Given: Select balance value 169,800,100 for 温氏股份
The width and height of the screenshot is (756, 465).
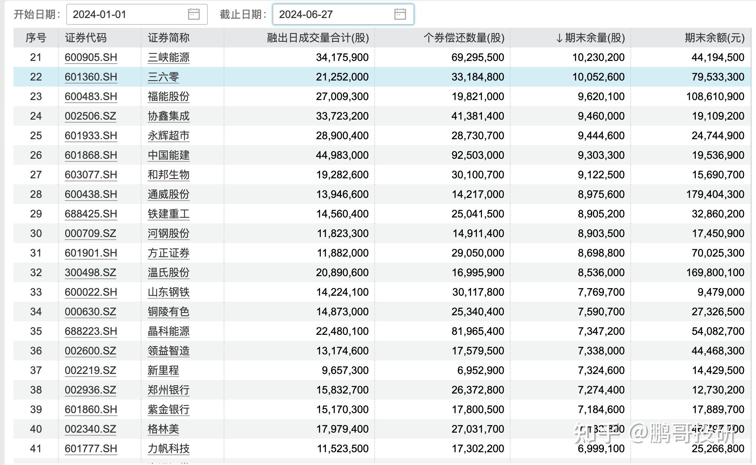Looking at the screenshot, I should click(x=715, y=272).
